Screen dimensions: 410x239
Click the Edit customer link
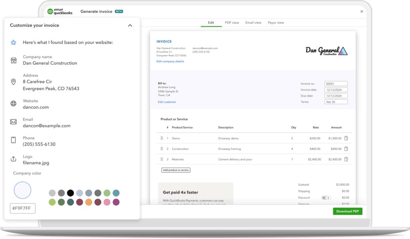(167, 102)
